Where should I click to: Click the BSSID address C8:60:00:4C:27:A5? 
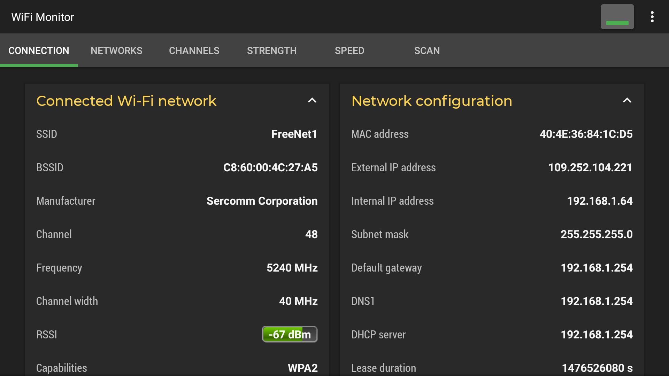[x=271, y=167]
